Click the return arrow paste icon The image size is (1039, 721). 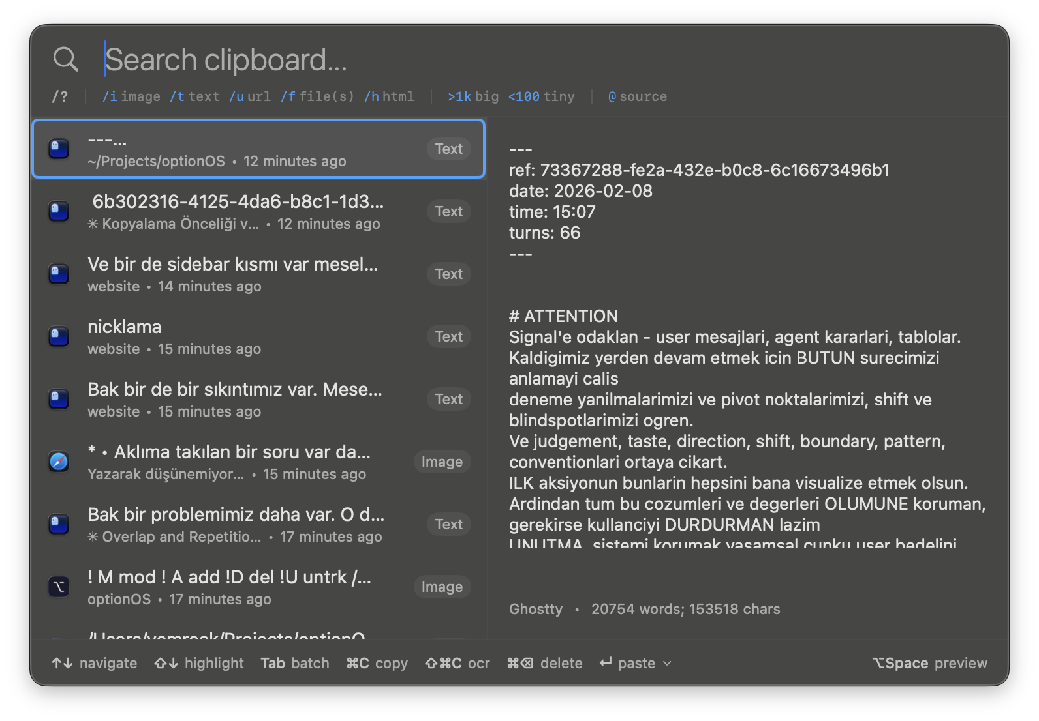[x=606, y=663]
